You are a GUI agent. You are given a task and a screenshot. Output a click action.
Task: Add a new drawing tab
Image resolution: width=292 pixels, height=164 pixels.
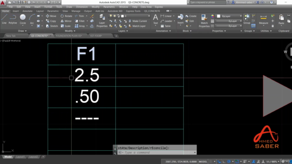[x=116, y=36]
